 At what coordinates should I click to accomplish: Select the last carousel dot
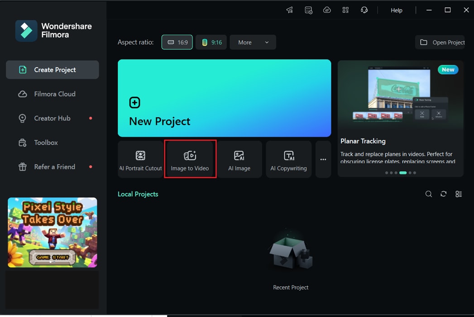pos(415,173)
